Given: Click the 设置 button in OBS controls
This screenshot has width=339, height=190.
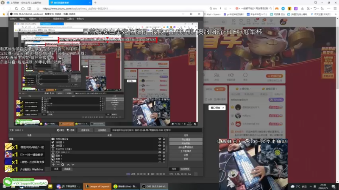Looking at the screenshot, I should point(186,155).
